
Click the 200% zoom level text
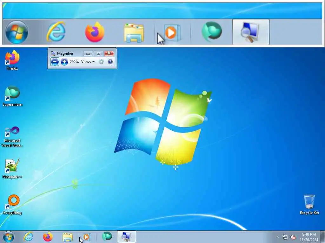tap(74, 62)
